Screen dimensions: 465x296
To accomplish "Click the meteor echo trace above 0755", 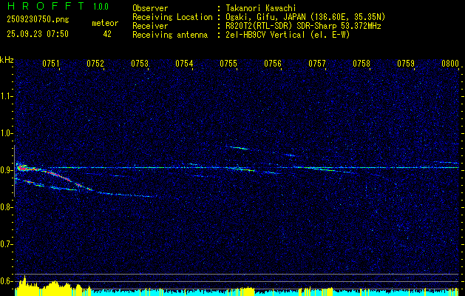I will [x=237, y=147].
